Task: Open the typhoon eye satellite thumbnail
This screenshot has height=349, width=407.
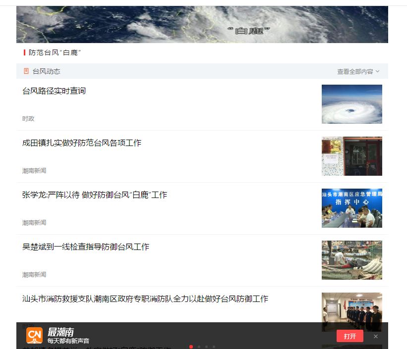Action: click(x=351, y=104)
